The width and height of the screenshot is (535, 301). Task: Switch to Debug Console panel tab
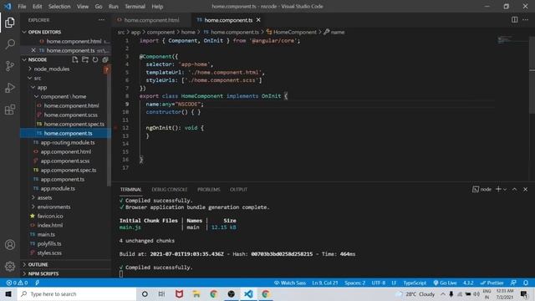coord(169,190)
